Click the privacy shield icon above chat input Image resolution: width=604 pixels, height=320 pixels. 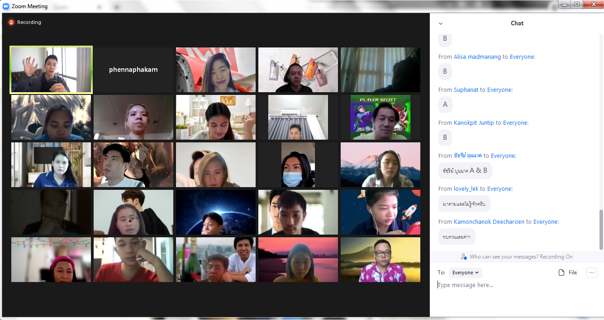(x=464, y=257)
